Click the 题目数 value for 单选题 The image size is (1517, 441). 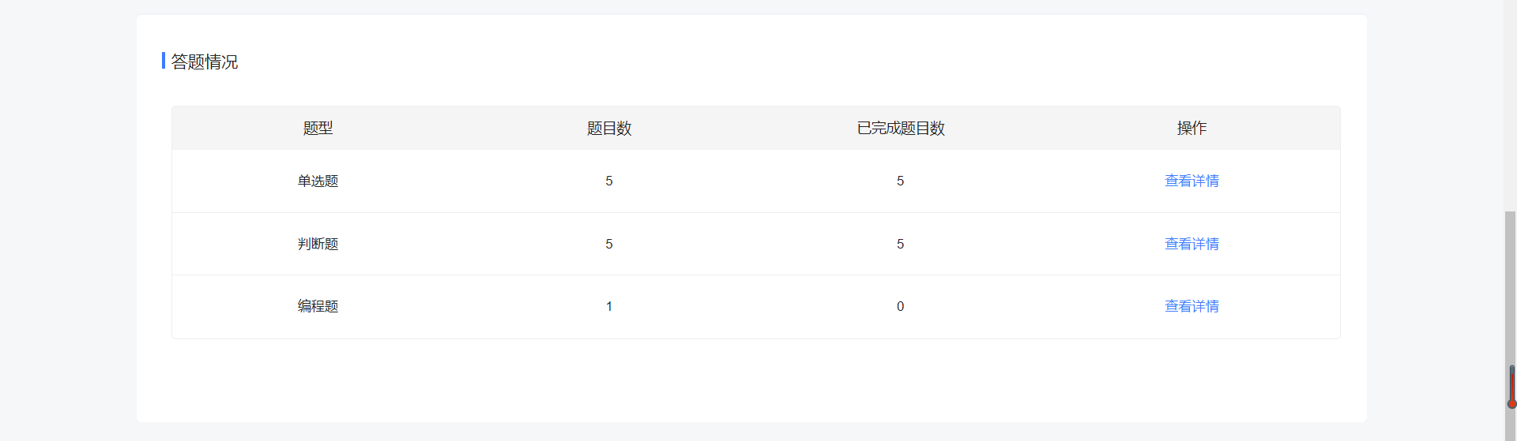tap(609, 181)
